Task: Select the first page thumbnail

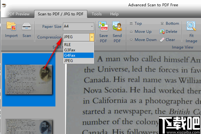Action: click(29, 80)
